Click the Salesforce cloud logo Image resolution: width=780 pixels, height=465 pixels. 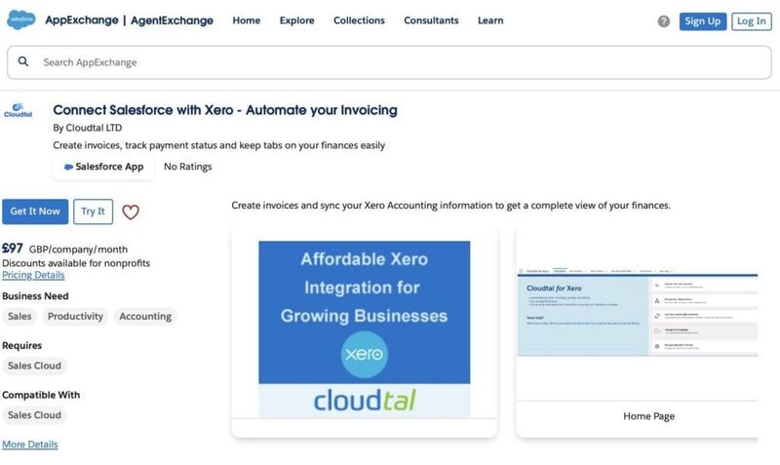pyautogui.click(x=20, y=19)
